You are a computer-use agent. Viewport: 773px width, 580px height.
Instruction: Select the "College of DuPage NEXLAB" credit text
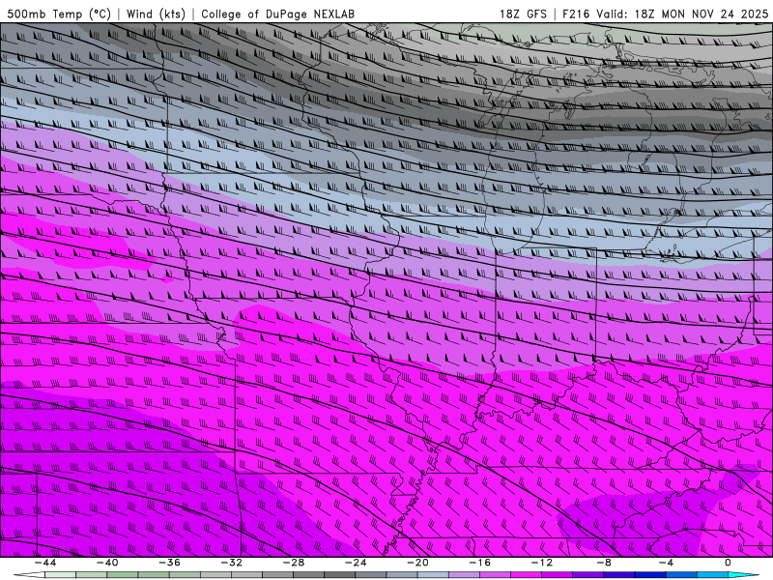277,14
